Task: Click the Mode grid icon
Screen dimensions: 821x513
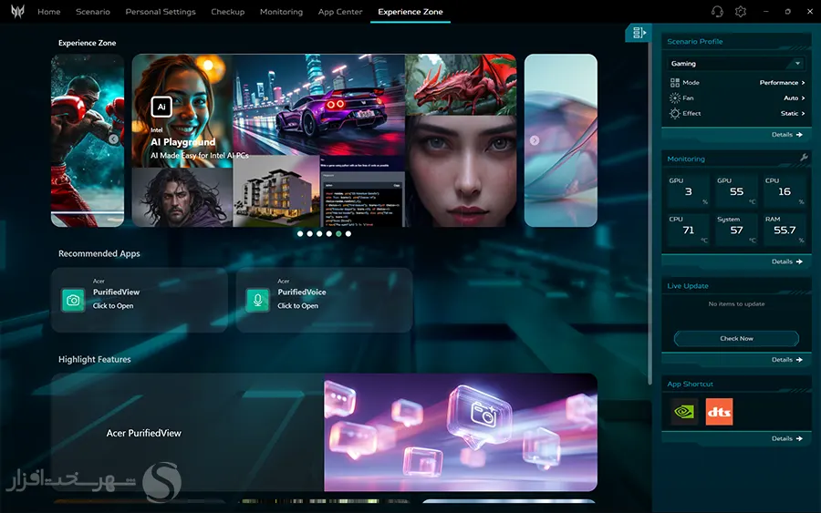Action: [674, 83]
